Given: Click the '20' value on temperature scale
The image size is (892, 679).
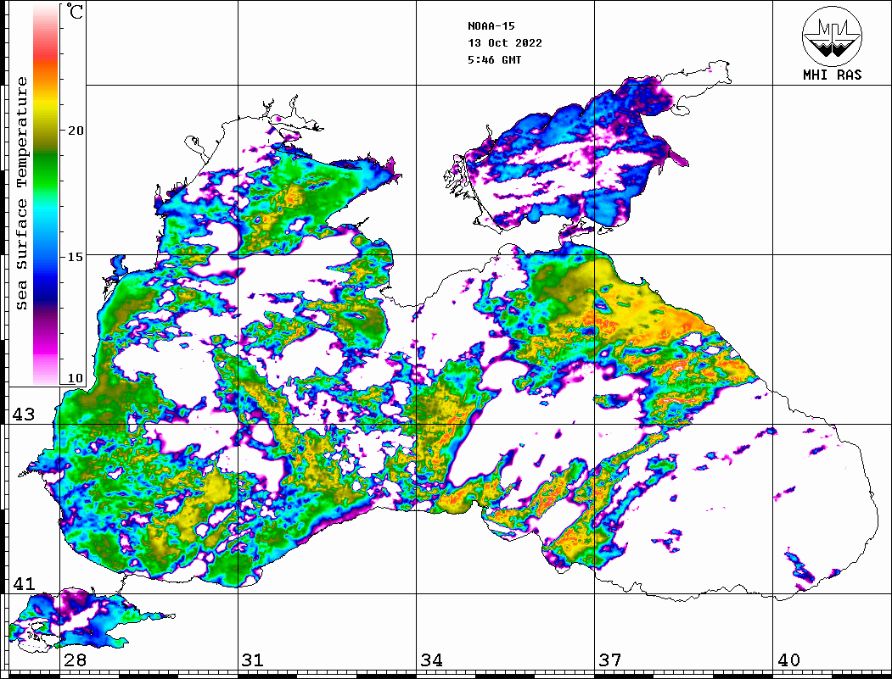Looking at the screenshot, I should (75, 131).
